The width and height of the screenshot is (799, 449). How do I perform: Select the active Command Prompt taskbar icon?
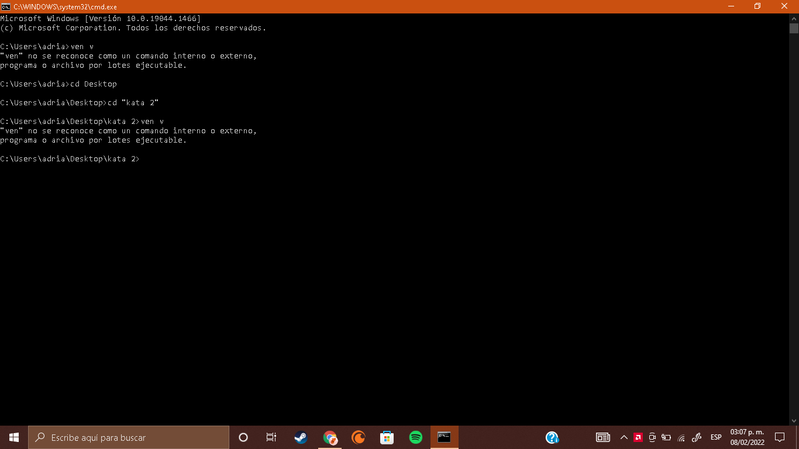coord(445,437)
